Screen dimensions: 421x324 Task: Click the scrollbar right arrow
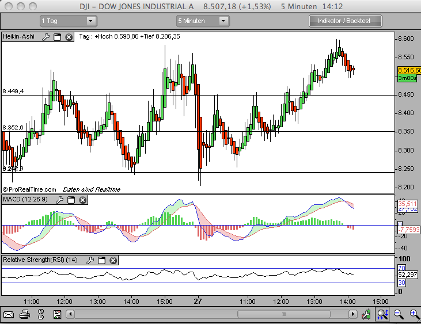[353, 314]
